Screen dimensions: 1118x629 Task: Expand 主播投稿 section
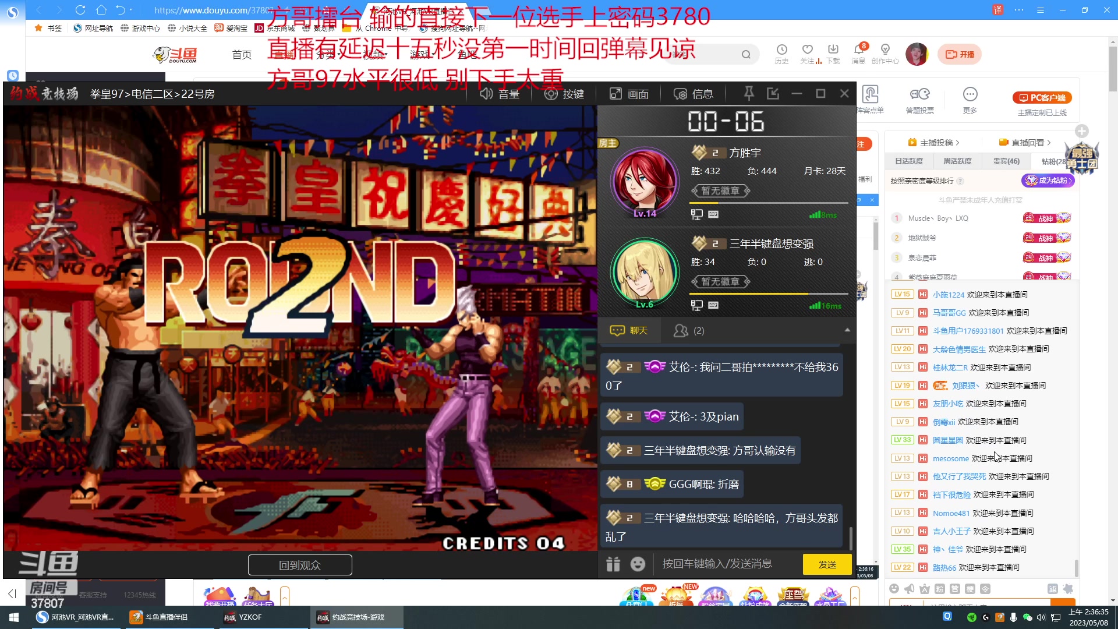coord(933,143)
